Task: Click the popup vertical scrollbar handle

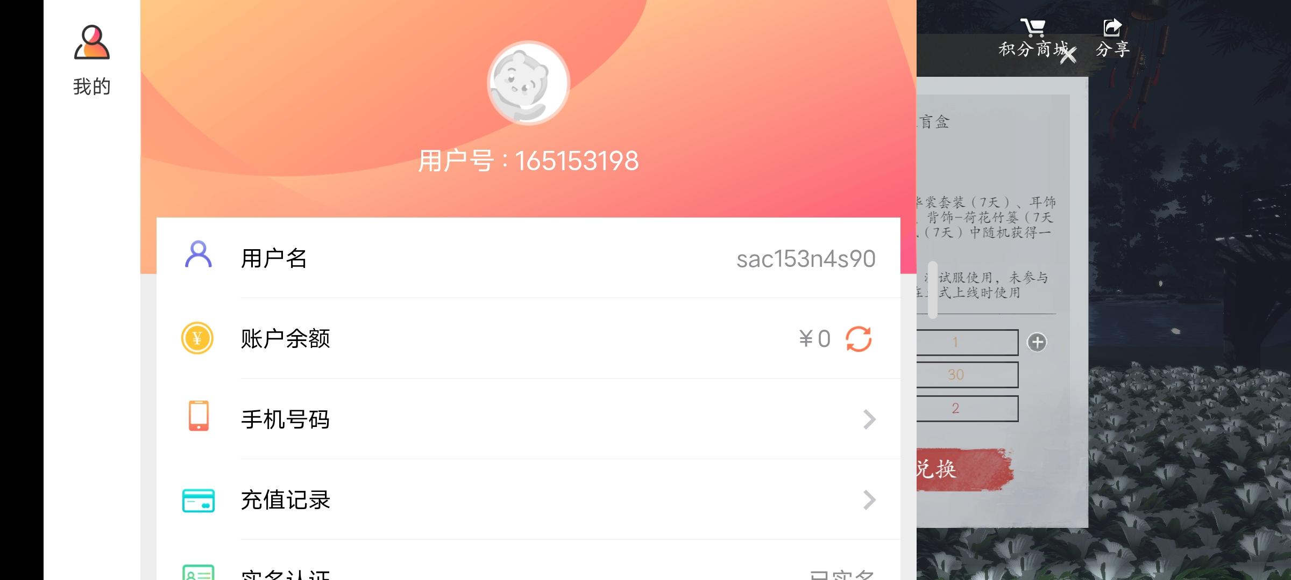Action: coord(933,290)
